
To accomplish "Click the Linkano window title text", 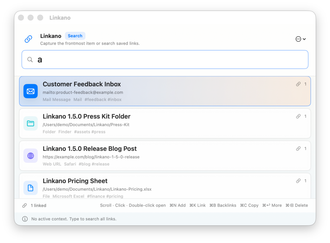I will pos(60,18).
